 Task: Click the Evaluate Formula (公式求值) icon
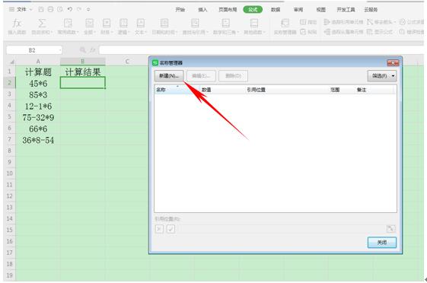point(402,22)
